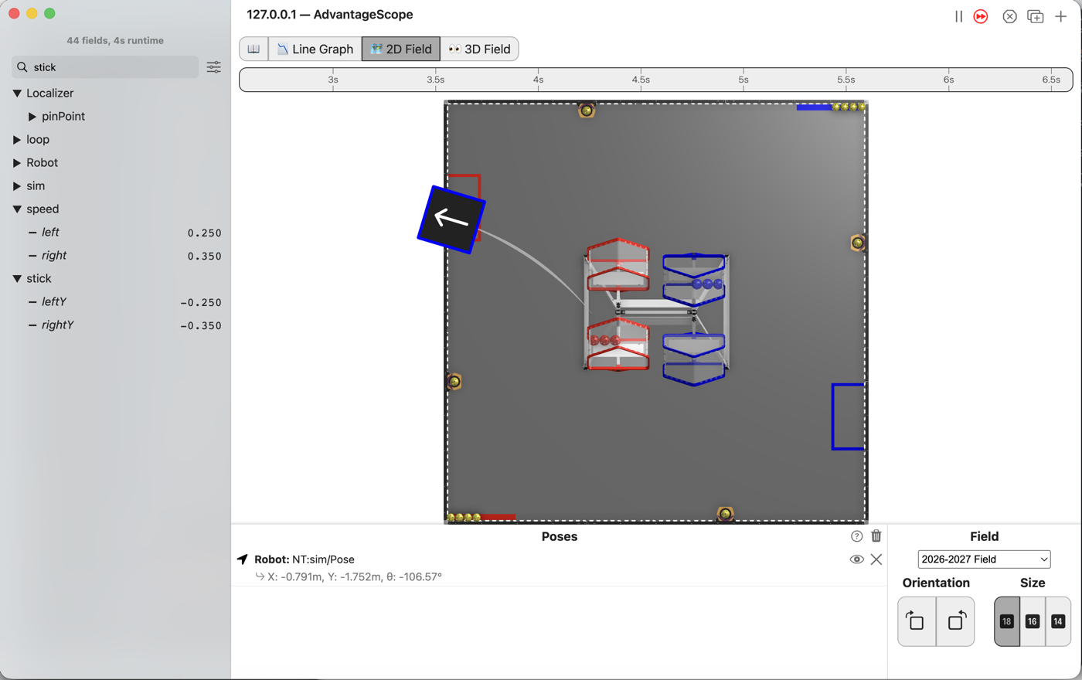The width and height of the screenshot is (1082, 680).
Task: Delete all poses with trash icon
Action: point(876,535)
